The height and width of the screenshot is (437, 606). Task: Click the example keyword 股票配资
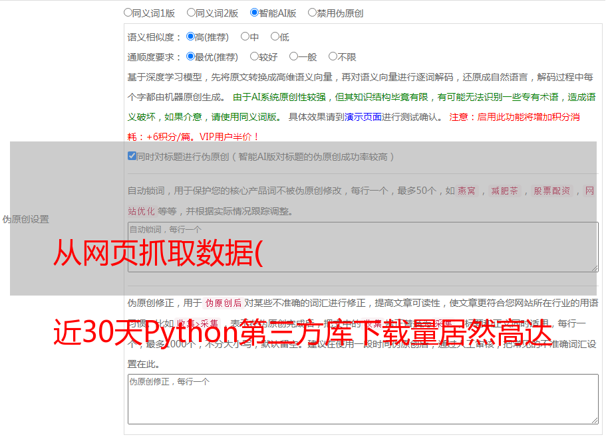552,191
